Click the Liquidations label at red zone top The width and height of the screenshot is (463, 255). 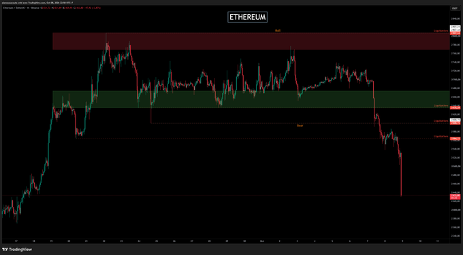point(441,31)
